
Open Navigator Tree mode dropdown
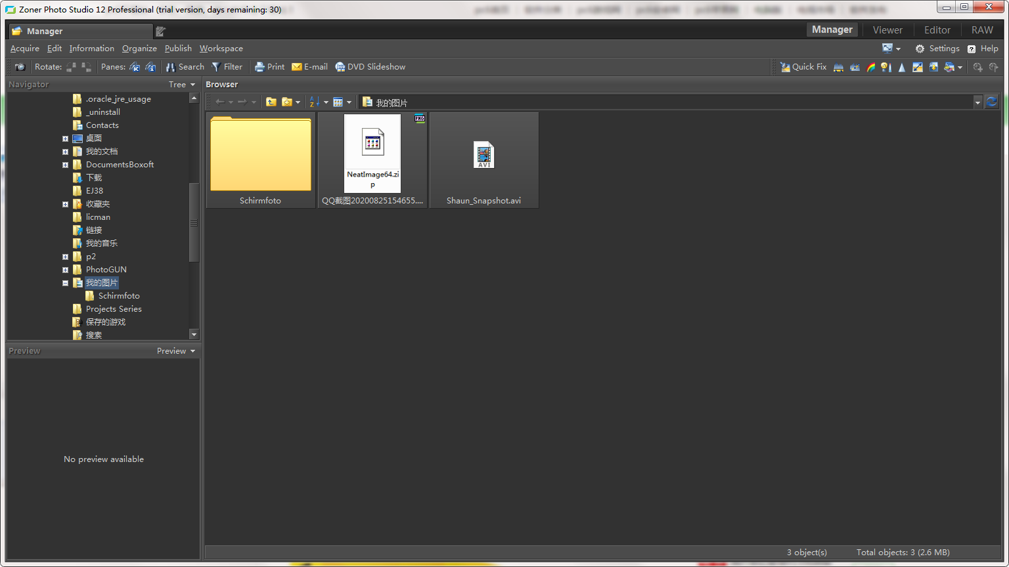pos(182,85)
